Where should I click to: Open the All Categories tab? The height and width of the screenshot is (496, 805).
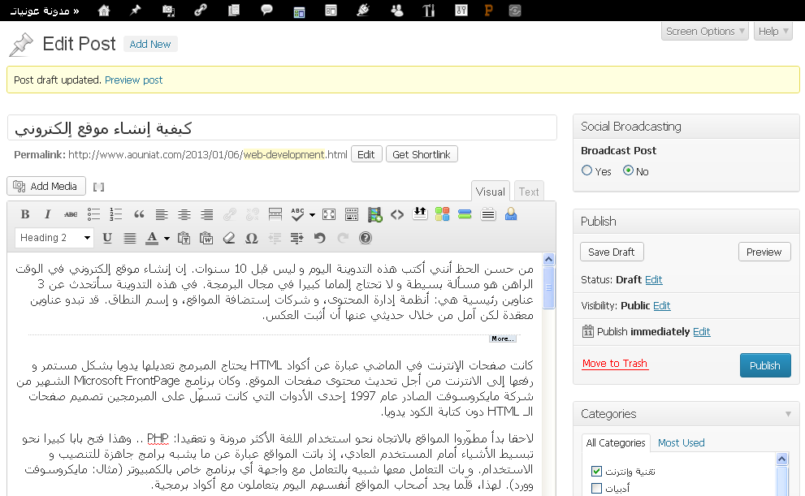[616, 442]
